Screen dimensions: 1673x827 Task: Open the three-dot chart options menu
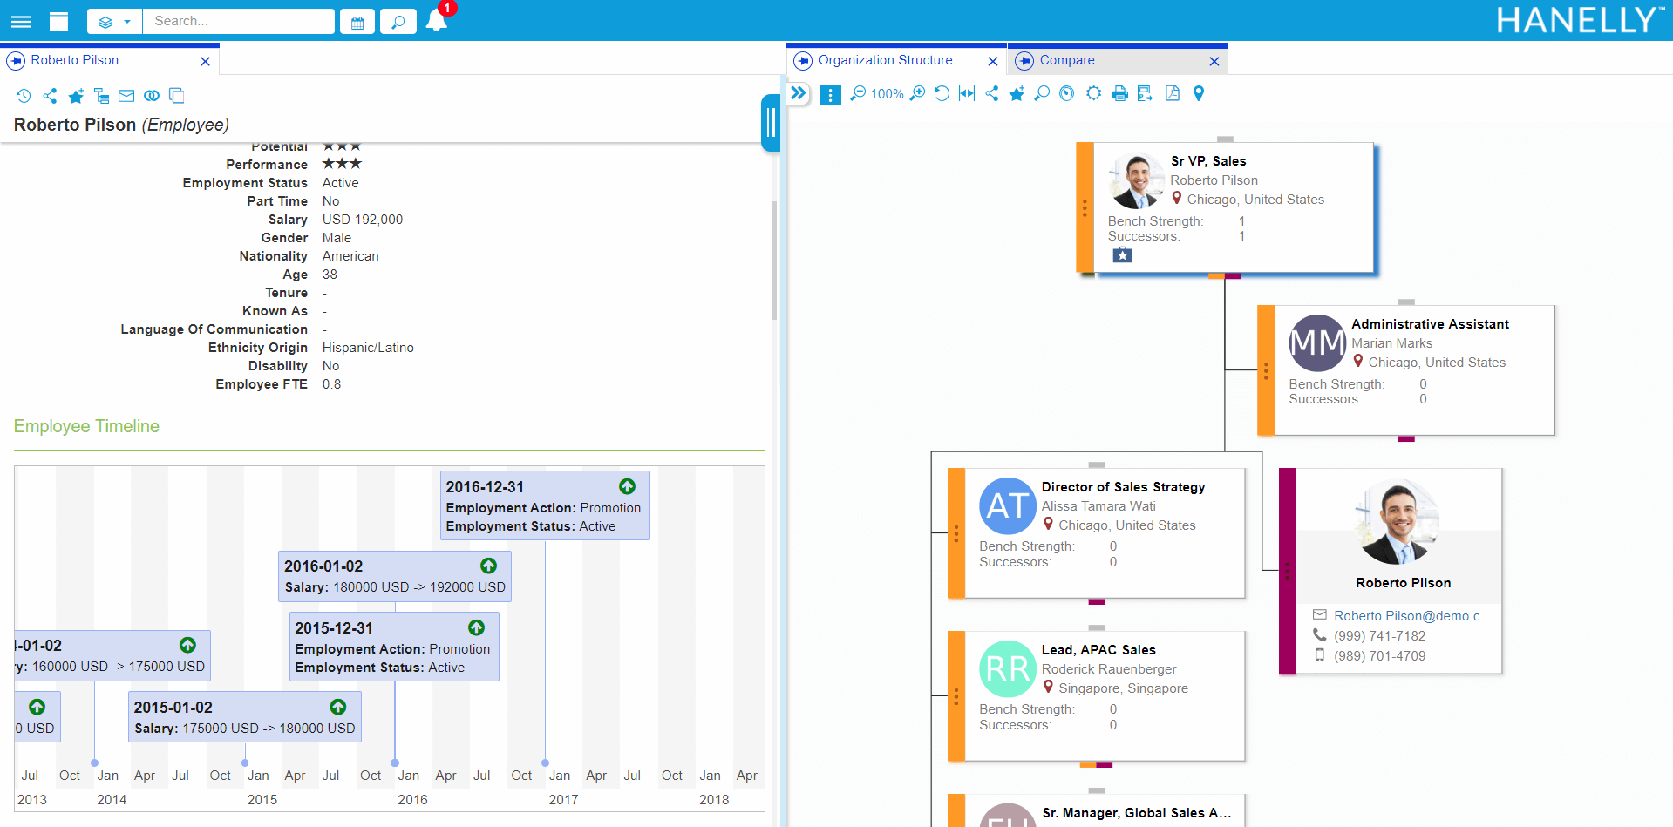831,94
